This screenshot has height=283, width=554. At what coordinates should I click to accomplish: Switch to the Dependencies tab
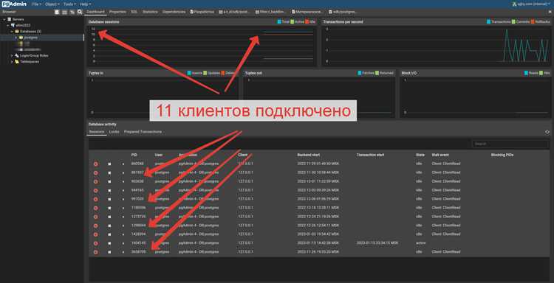click(x=174, y=12)
